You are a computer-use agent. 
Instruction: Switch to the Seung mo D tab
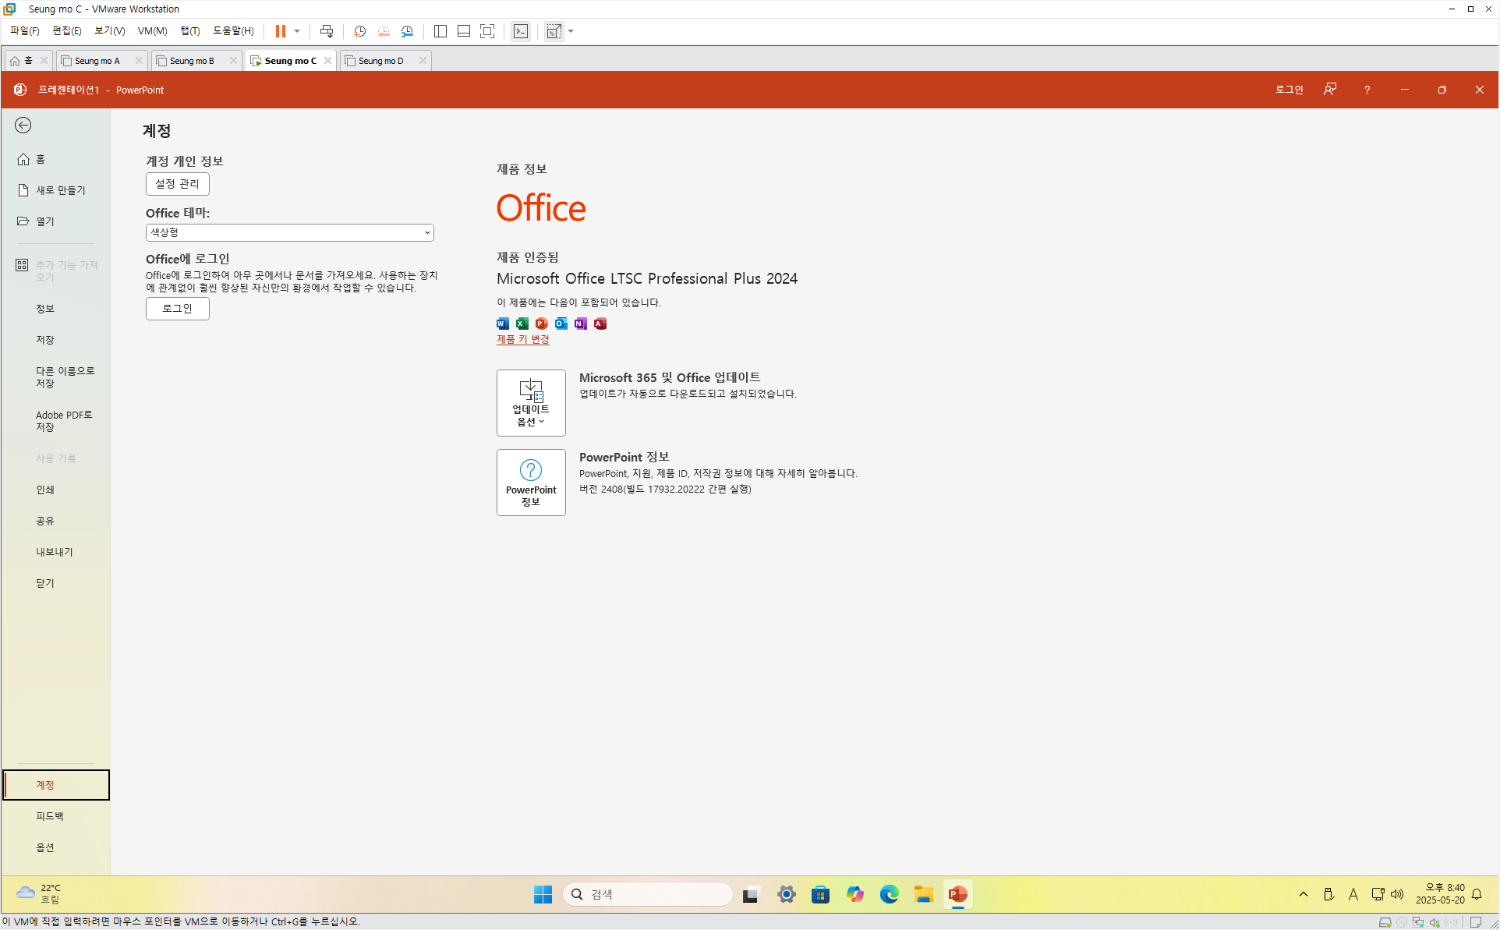click(x=381, y=61)
